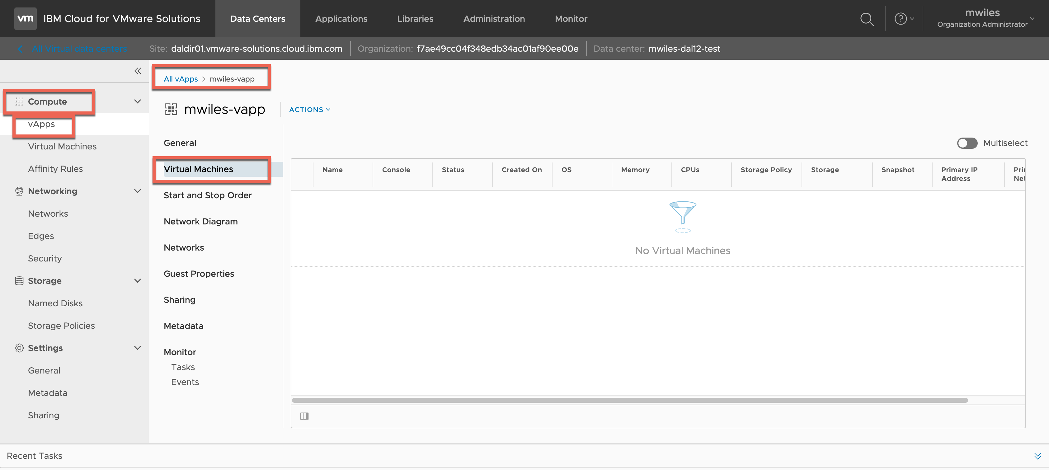Open Storage Policies in sidebar

61,325
